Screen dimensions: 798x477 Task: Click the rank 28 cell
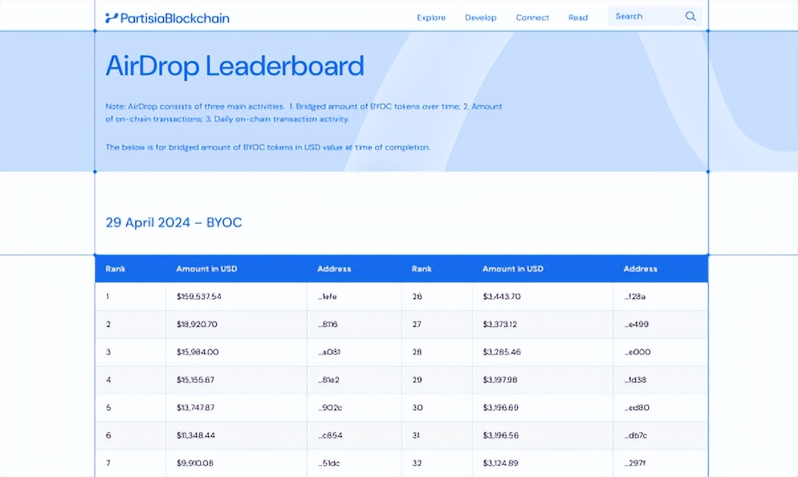point(437,352)
